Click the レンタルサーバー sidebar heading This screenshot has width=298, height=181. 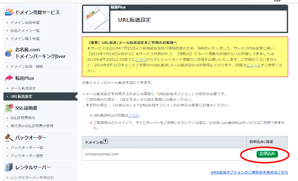click(x=33, y=168)
